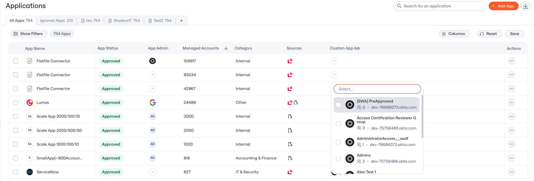Select checkbox for Flatfile Connector with 42867 accounts

(15, 89)
